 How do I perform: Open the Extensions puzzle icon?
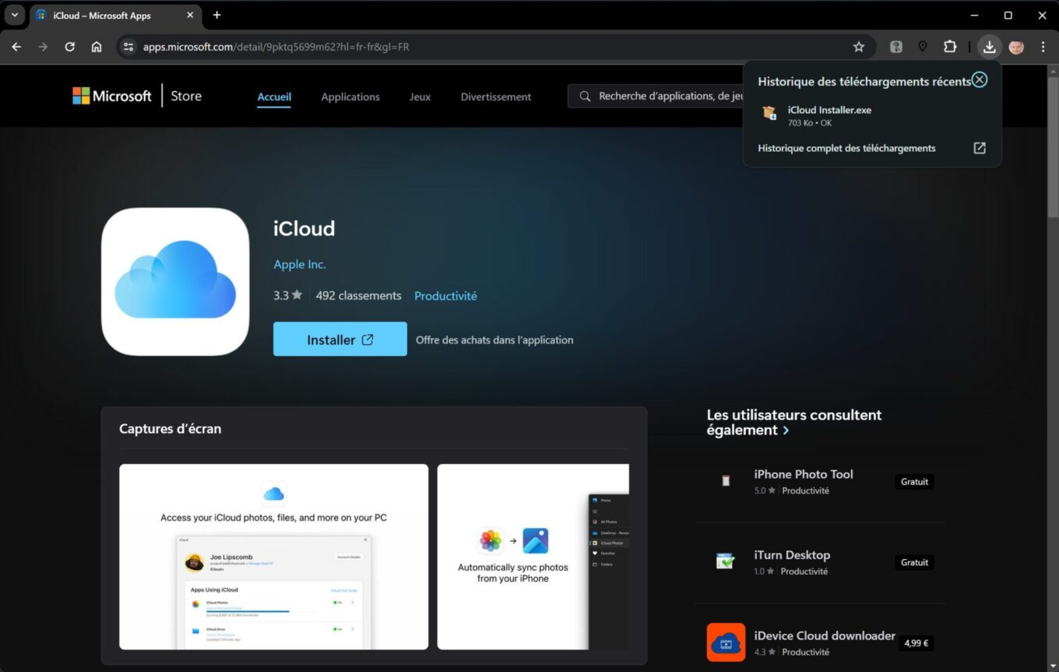(950, 47)
